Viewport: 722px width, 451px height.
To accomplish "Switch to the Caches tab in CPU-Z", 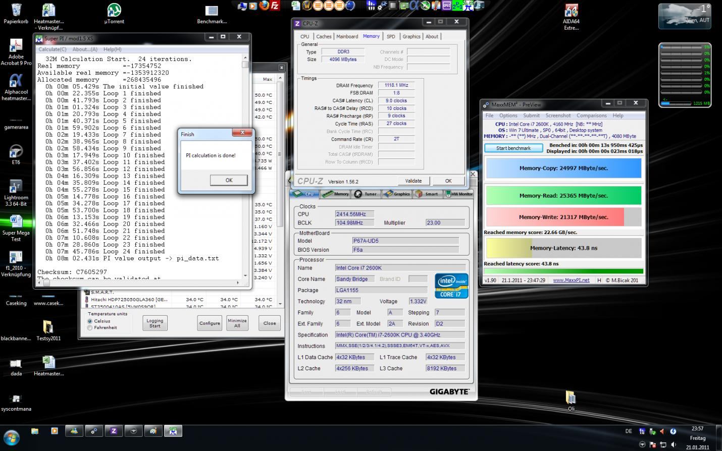I will coord(324,36).
